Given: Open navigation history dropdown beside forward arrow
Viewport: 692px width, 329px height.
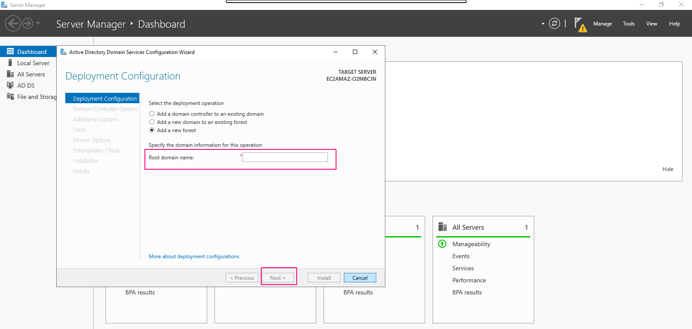Looking at the screenshot, I should (38, 23).
